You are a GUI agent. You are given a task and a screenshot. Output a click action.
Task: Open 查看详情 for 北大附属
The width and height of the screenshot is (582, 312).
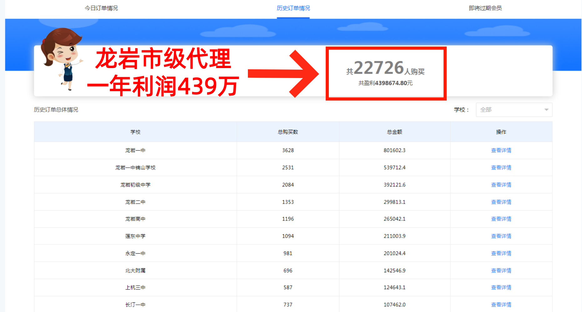click(501, 270)
